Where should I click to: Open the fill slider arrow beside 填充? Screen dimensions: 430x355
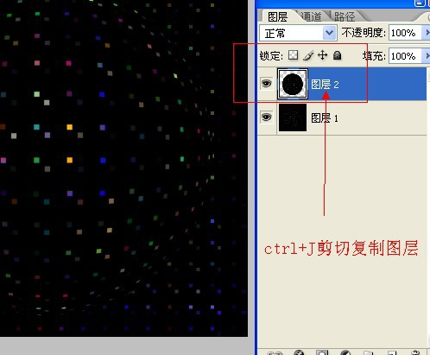(x=426, y=56)
